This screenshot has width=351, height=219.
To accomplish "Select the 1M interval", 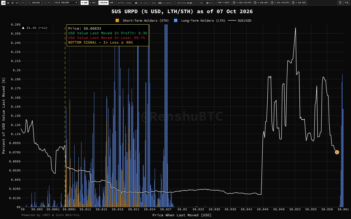I will pos(12,3).
